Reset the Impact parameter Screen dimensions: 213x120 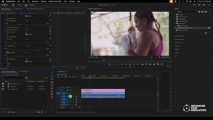(x=50, y=39)
